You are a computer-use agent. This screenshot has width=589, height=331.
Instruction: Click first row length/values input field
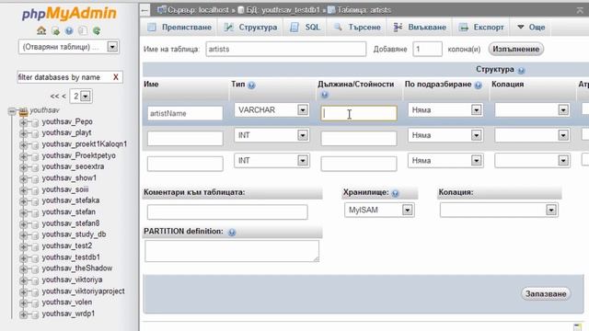coord(359,113)
